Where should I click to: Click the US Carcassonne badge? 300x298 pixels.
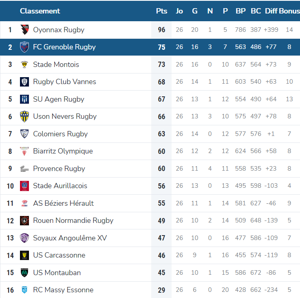[x=24, y=255]
